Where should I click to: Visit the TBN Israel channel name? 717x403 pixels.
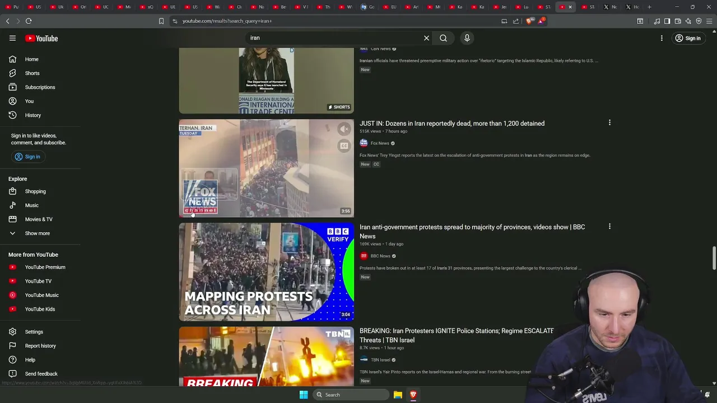click(x=380, y=360)
